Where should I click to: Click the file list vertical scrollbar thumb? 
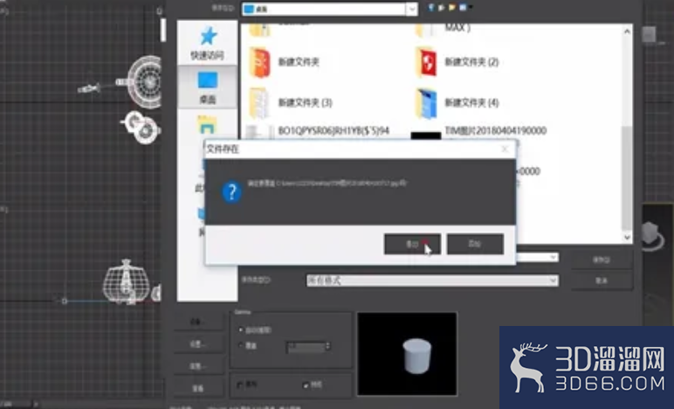click(x=627, y=177)
